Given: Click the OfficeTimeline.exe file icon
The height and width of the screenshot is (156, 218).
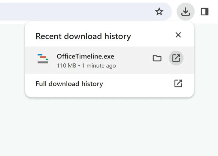Looking at the screenshot, I should tap(43, 59).
